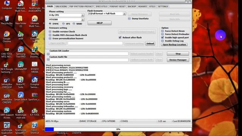Enable Force Detect Brom option
Image resolution: width=242 pixels, height=136 pixels.
coord(162,31)
